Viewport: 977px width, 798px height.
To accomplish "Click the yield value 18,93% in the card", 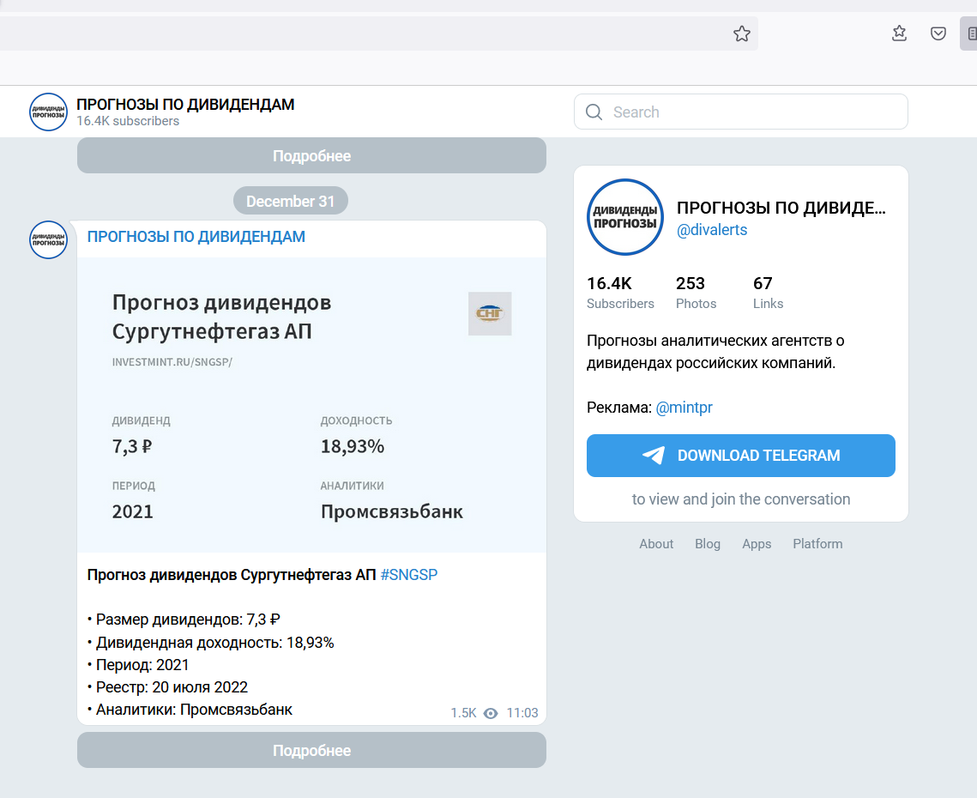I will (x=352, y=446).
